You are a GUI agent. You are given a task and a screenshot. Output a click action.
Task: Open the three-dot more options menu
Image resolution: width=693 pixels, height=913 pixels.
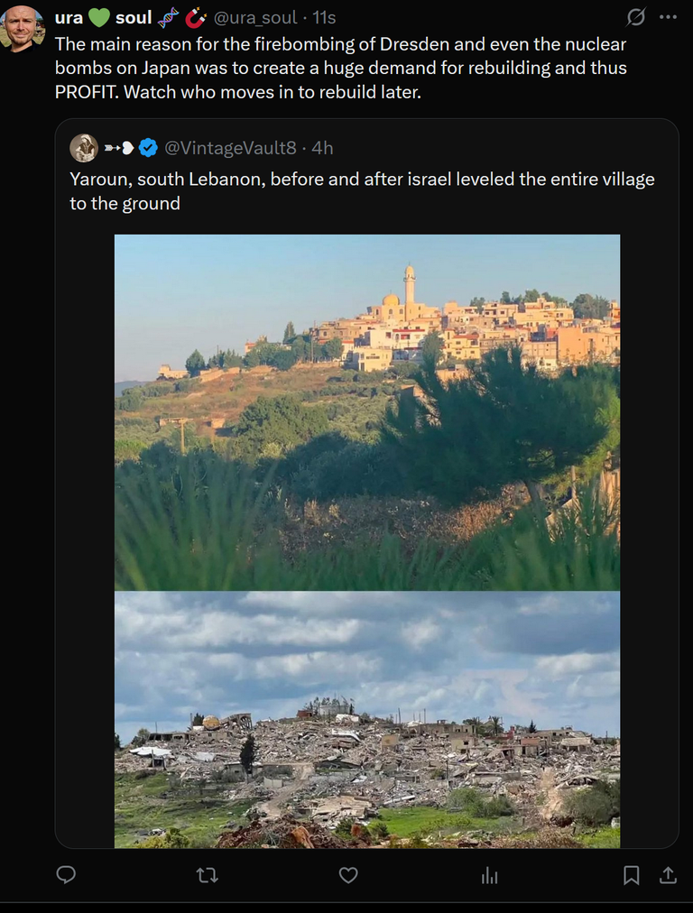[668, 17]
